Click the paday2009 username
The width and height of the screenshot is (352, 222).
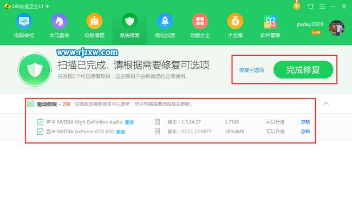310,24
